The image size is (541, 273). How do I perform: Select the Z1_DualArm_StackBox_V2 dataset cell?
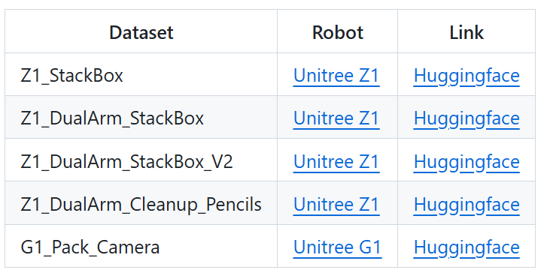point(141,160)
